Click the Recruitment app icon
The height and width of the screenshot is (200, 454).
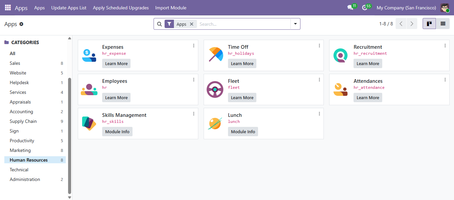pos(340,55)
